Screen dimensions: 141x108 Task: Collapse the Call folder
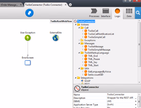[x=79, y=28]
